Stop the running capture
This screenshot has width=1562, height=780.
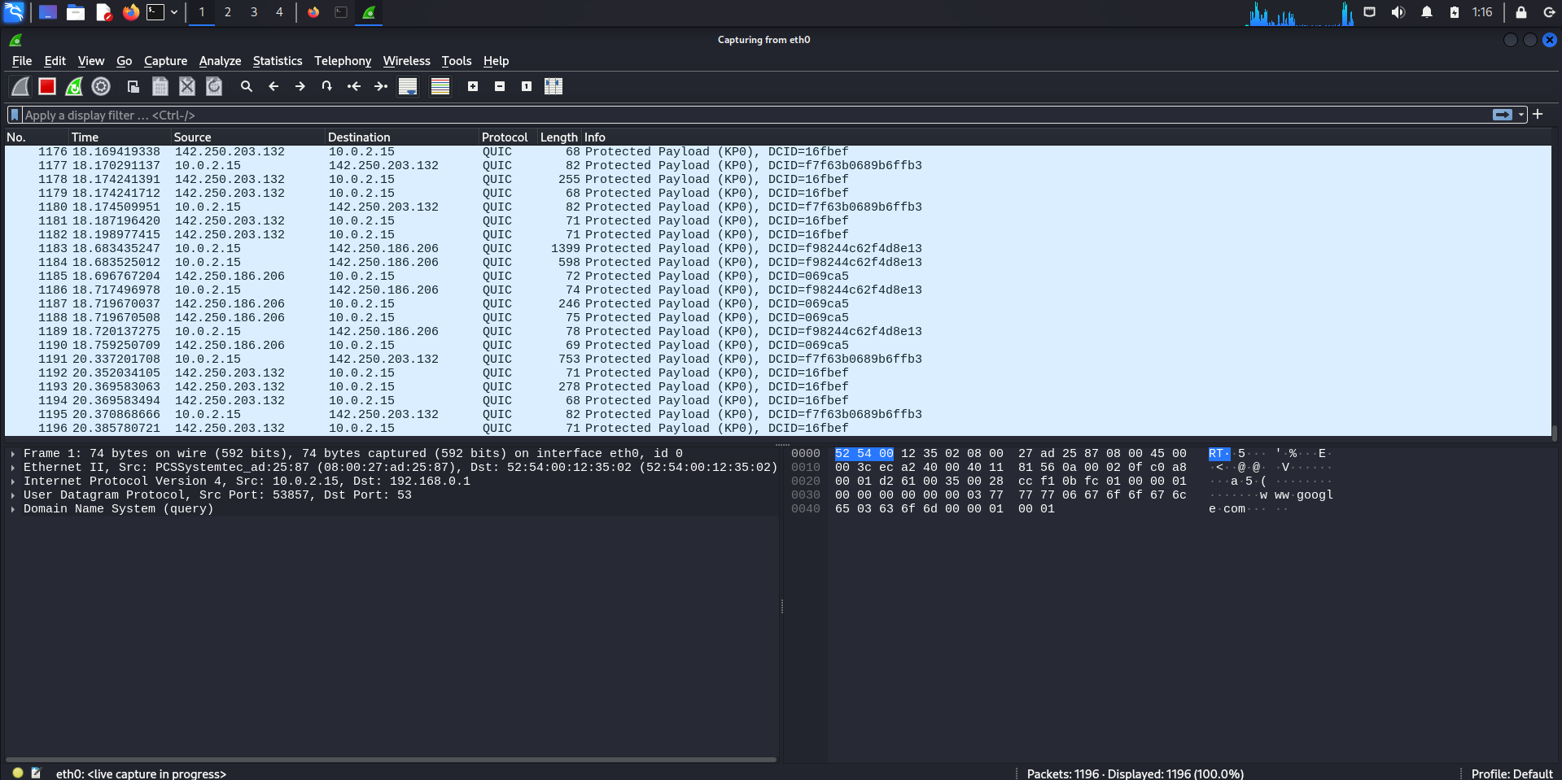[46, 86]
